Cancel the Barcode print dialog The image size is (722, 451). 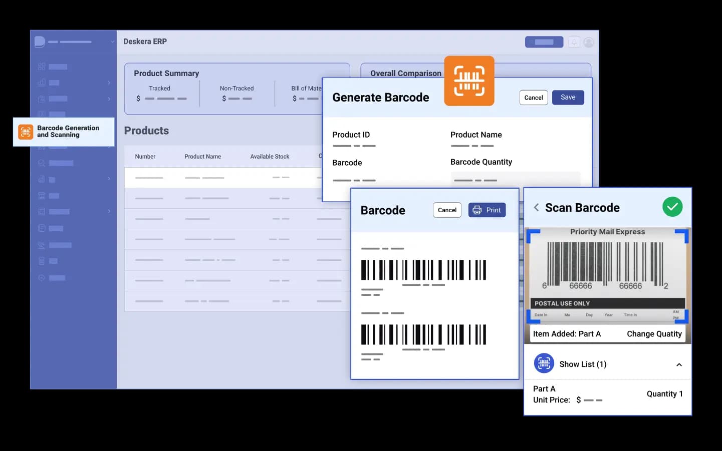coord(447,210)
